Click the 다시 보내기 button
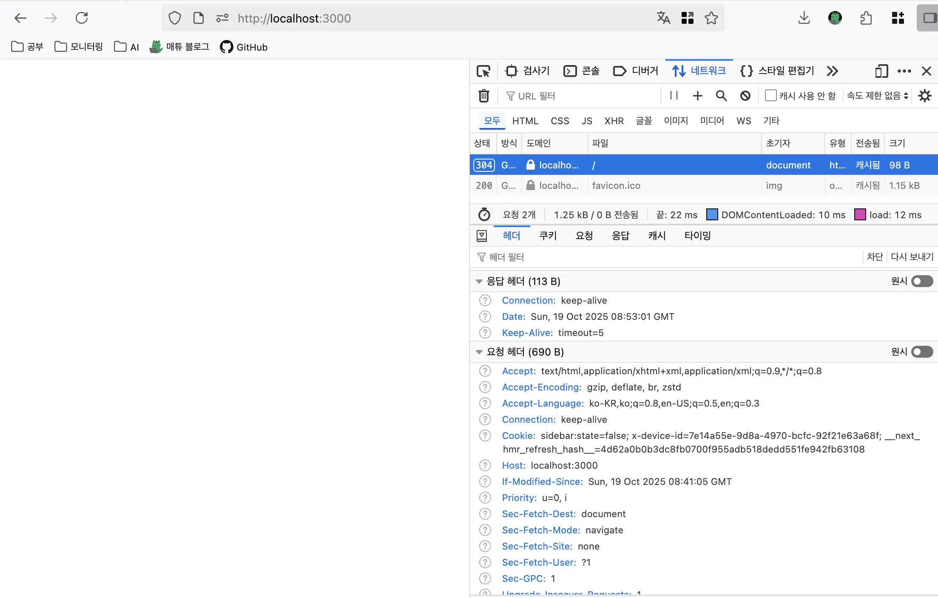Viewport: 938px width, 598px height. 912,257
